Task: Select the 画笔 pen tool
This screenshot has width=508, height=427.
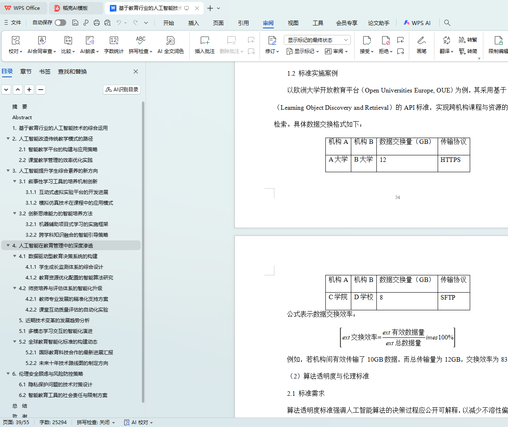Action: (421, 41)
